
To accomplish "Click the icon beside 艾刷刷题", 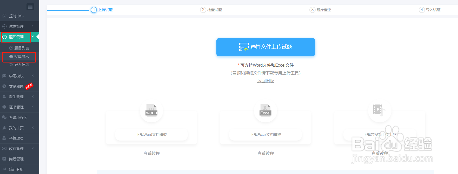I will 4,86.
